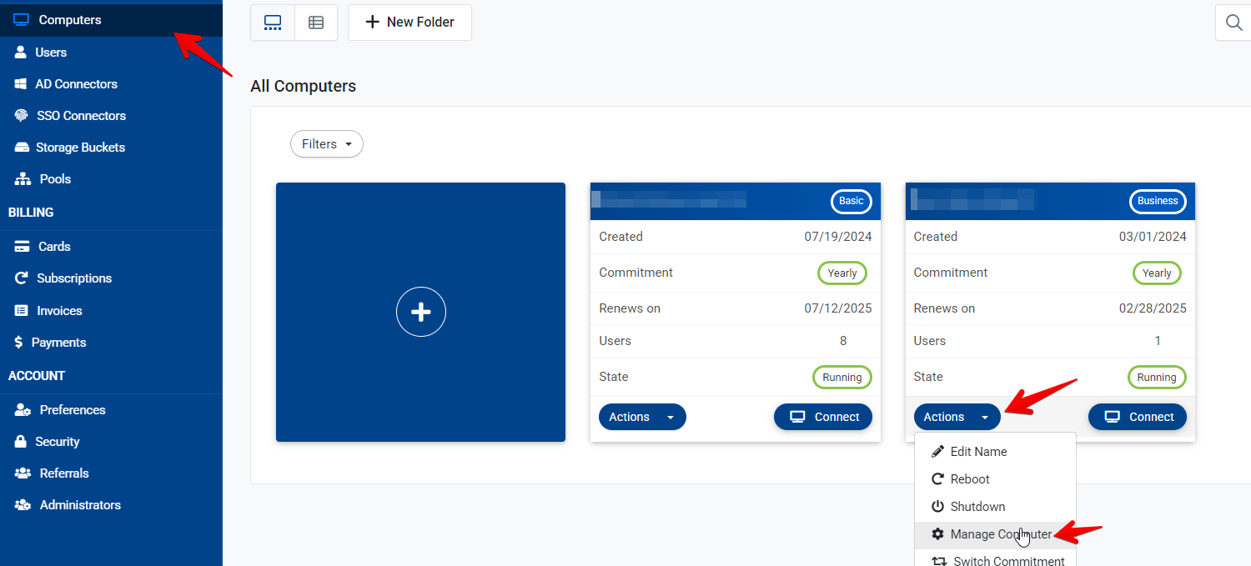This screenshot has width=1251, height=566.
Task: Switch to grid card view icon
Action: coord(273,23)
